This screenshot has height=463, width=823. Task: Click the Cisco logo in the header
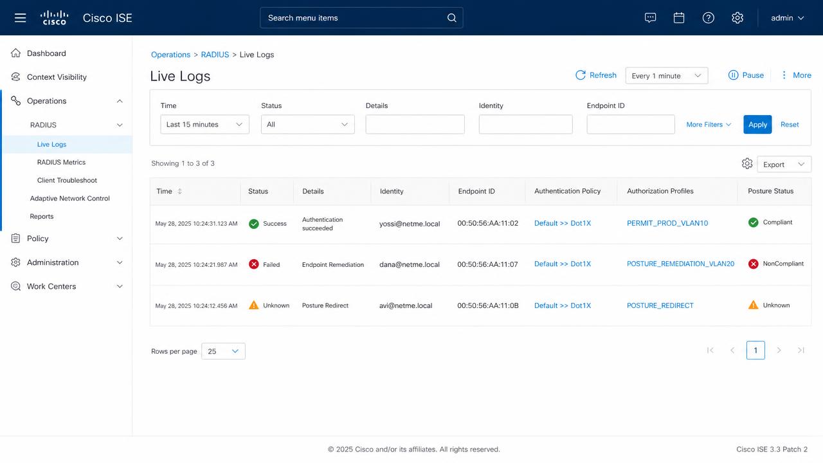pyautogui.click(x=54, y=18)
